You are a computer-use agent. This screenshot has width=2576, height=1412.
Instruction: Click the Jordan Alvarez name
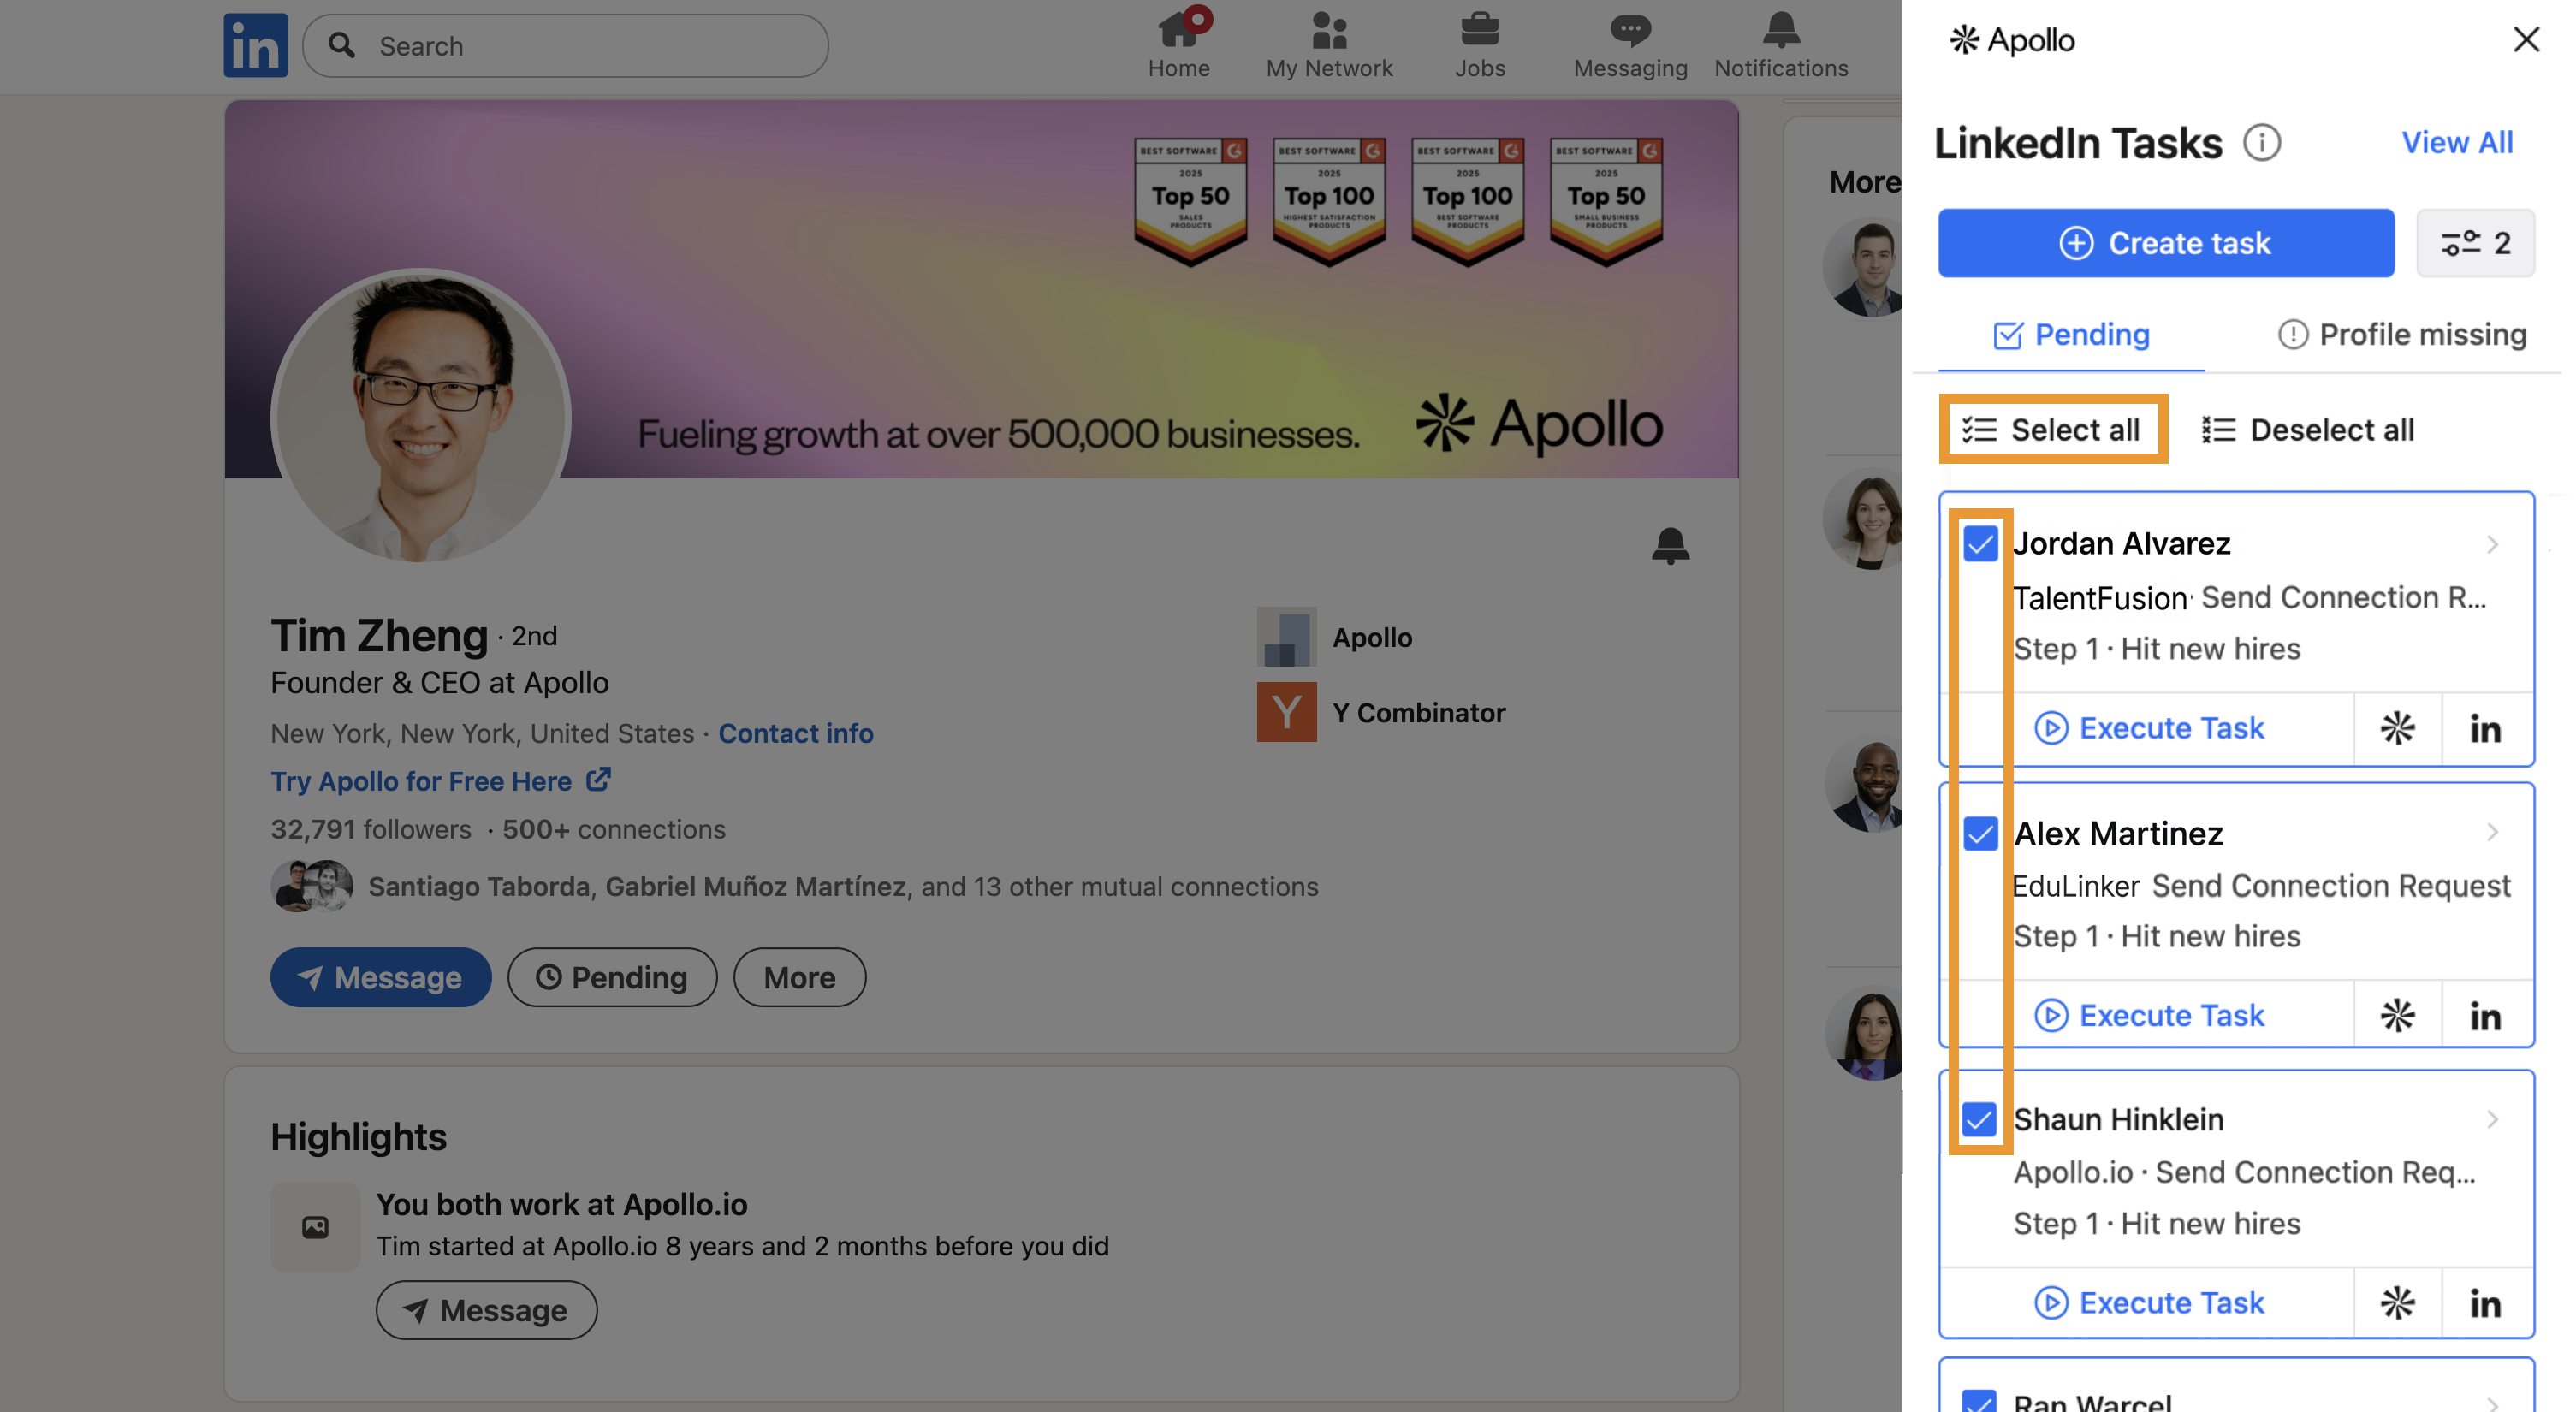(2121, 544)
